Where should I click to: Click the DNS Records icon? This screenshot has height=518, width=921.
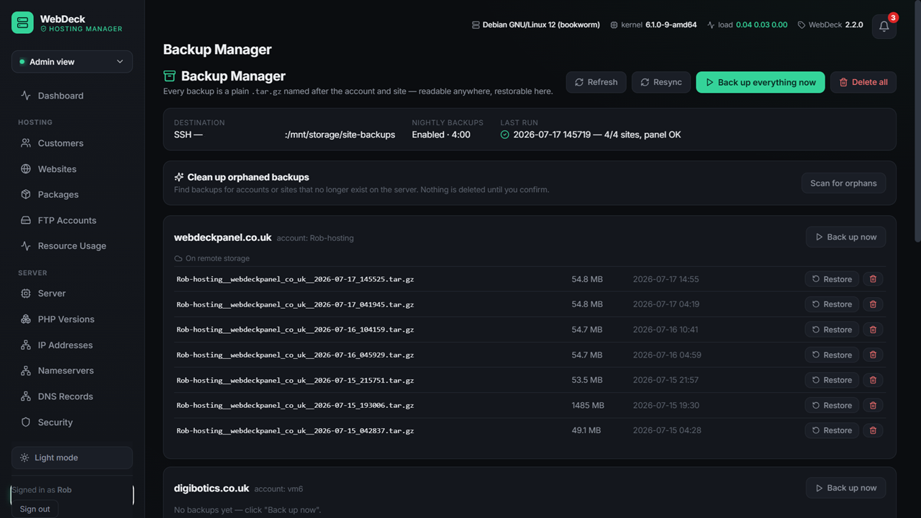click(26, 396)
